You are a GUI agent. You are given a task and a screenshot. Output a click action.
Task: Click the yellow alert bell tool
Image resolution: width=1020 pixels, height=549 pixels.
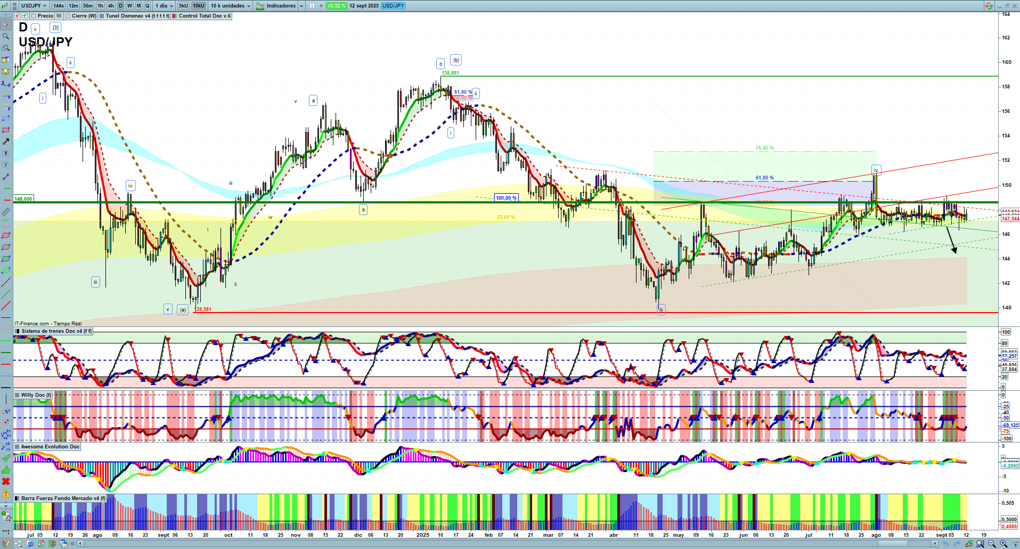[6, 71]
